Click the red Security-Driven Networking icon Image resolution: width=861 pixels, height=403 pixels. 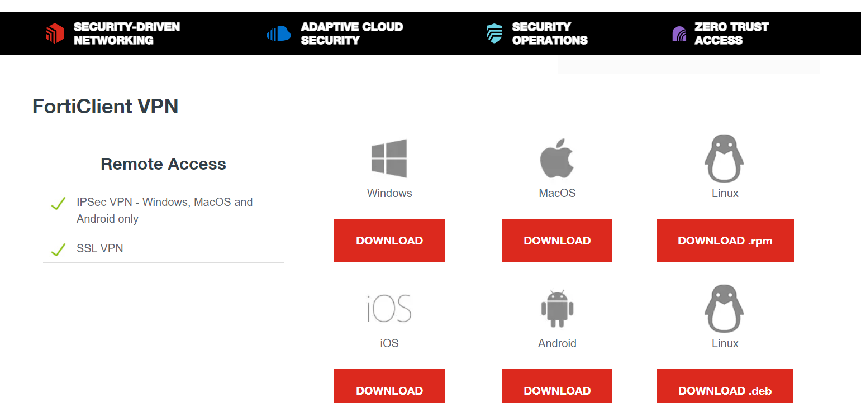click(x=54, y=33)
